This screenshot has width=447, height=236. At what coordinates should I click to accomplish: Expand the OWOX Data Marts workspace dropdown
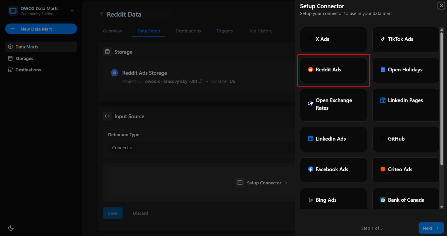coord(72,11)
